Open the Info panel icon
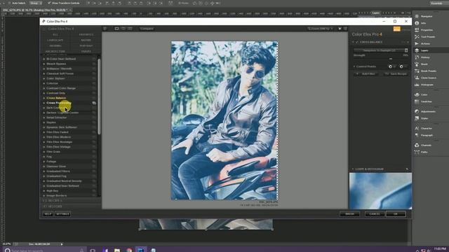This screenshot has width=449, height=252. (x=417, y=23)
